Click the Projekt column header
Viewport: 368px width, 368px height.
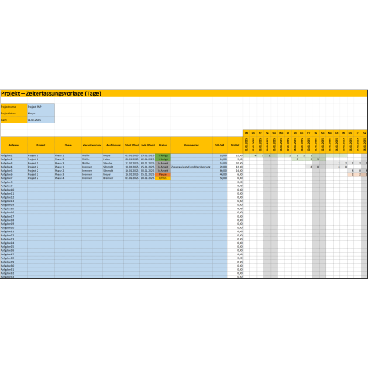[41, 145]
